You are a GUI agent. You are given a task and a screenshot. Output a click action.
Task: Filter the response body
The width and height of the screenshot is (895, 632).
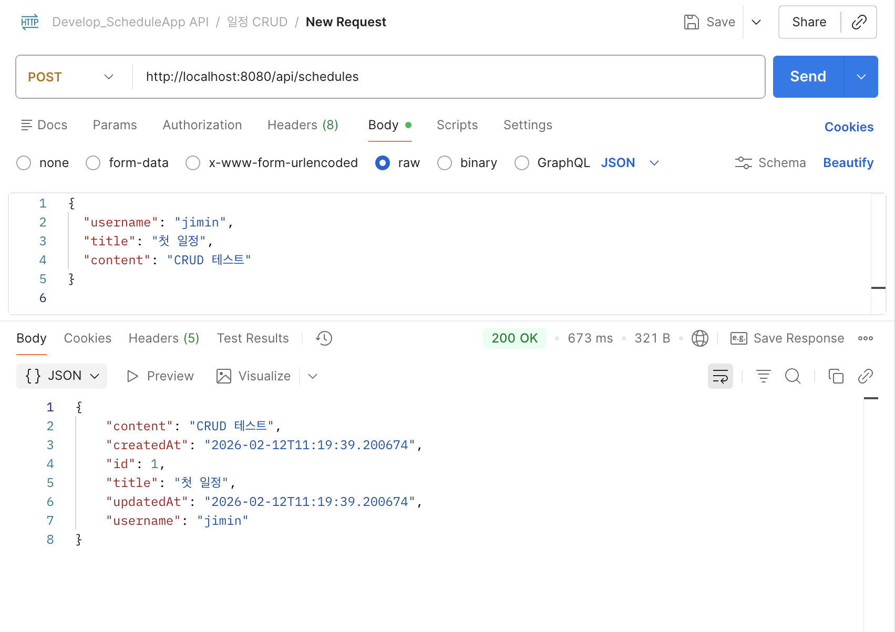click(x=763, y=376)
